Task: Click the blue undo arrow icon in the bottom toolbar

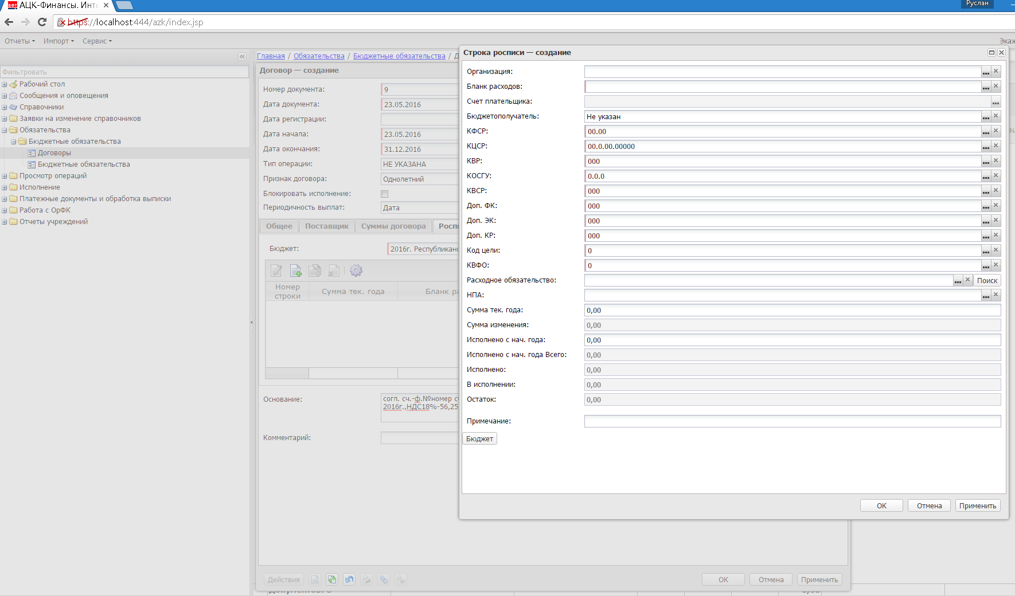Action: [349, 579]
